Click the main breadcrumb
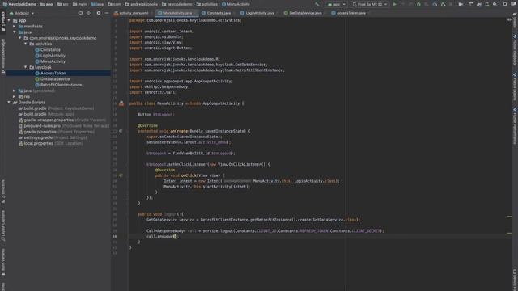This screenshot has width=518, height=291. (x=79, y=4)
